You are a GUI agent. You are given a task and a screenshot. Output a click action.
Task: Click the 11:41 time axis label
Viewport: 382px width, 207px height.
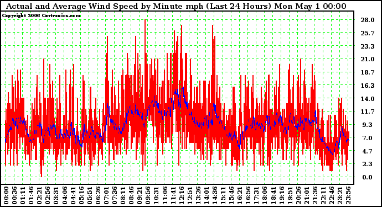[173, 195]
